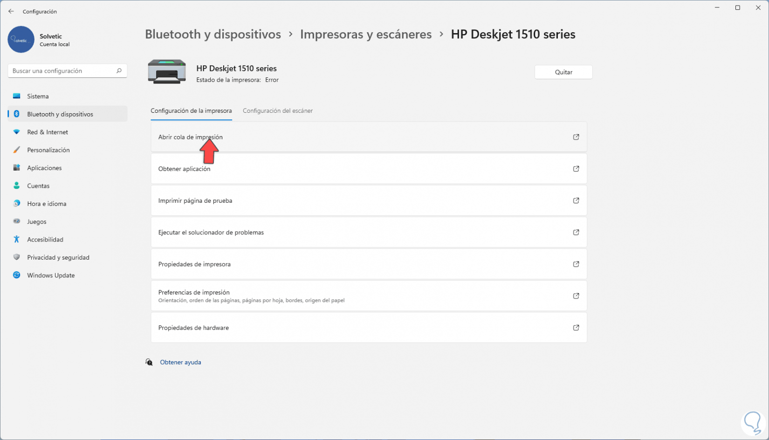Click external-link icon for Obtener aplicación
This screenshot has width=769, height=440.
[576, 169]
